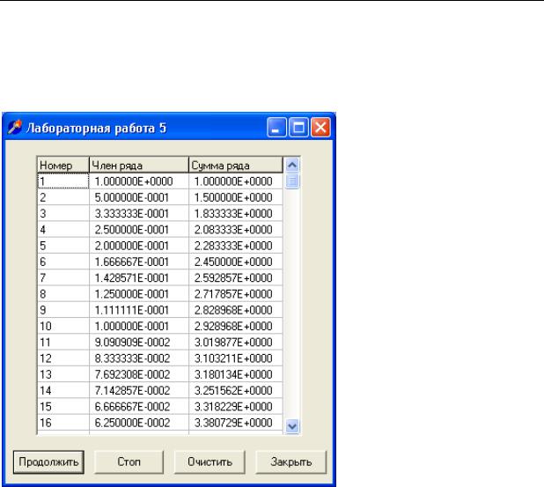This screenshot has height=487, width=544.
Task: Select the cell 1.000000E-0001
Action: [139, 326]
